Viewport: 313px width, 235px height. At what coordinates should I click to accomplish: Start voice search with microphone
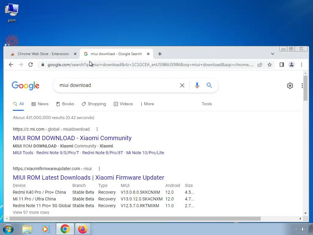coord(197,85)
